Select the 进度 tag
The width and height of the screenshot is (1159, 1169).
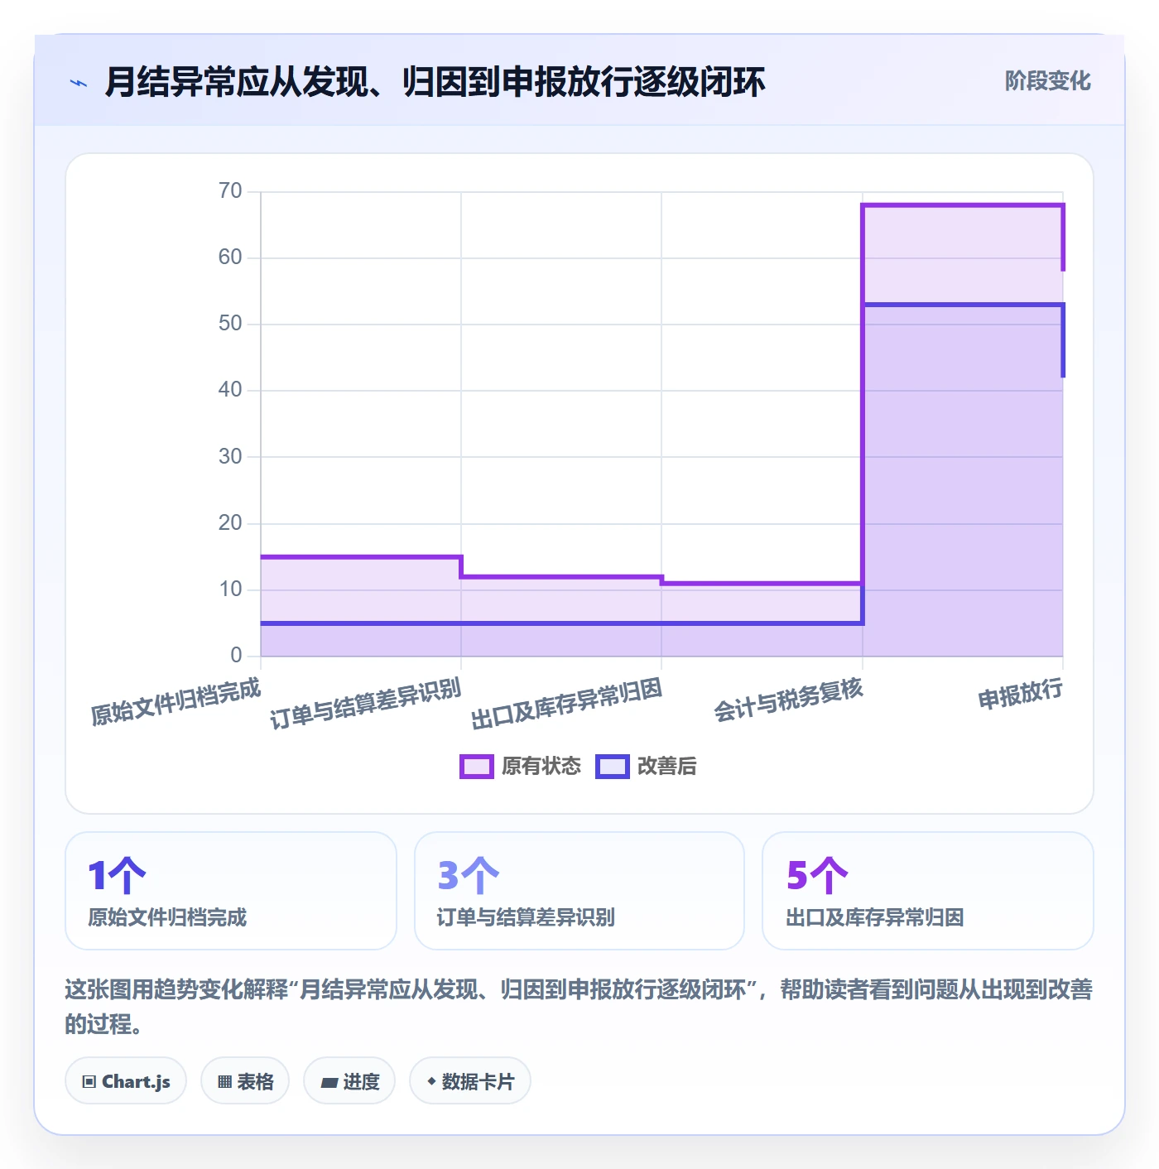coord(349,1081)
